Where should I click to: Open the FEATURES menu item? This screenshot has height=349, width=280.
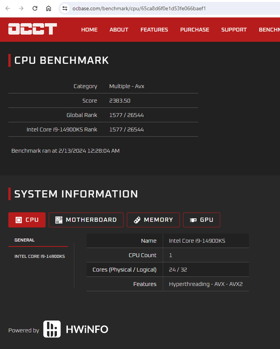154,30
